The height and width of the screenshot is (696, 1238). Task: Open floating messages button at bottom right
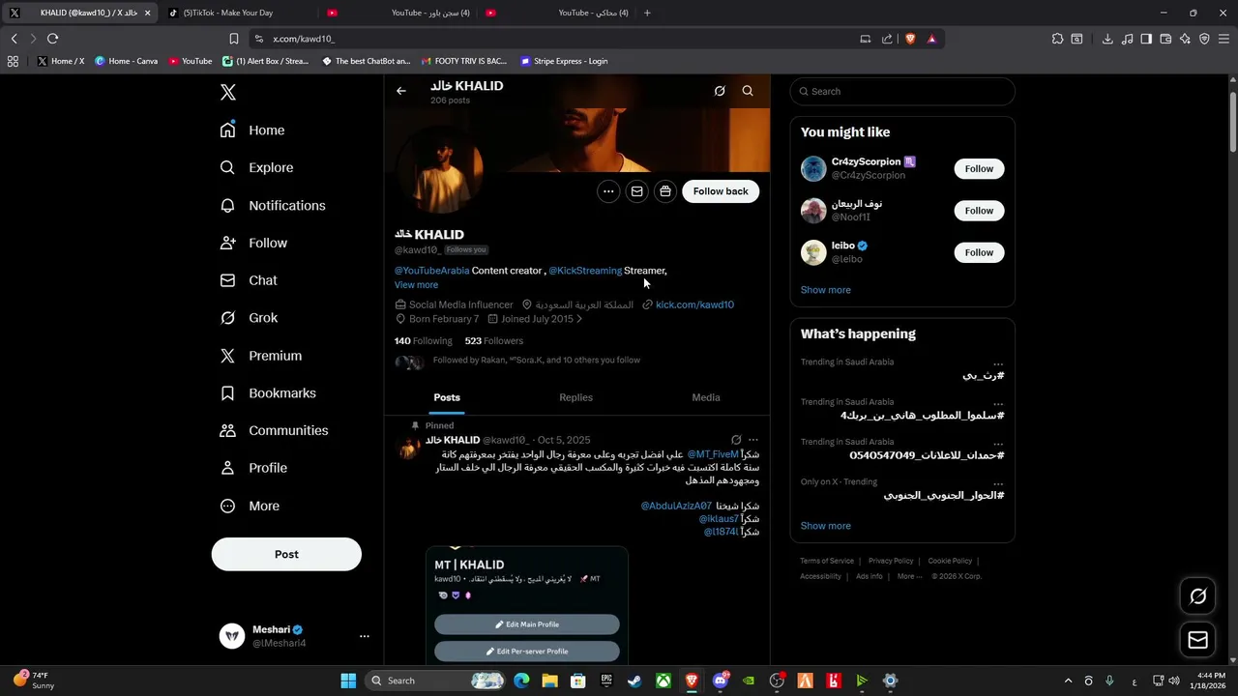(x=1197, y=640)
